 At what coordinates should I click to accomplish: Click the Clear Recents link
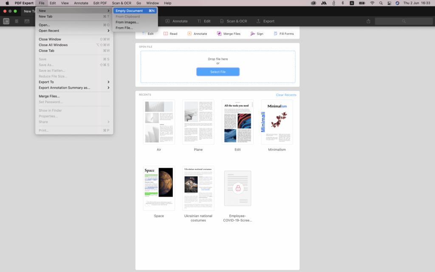tap(286, 95)
